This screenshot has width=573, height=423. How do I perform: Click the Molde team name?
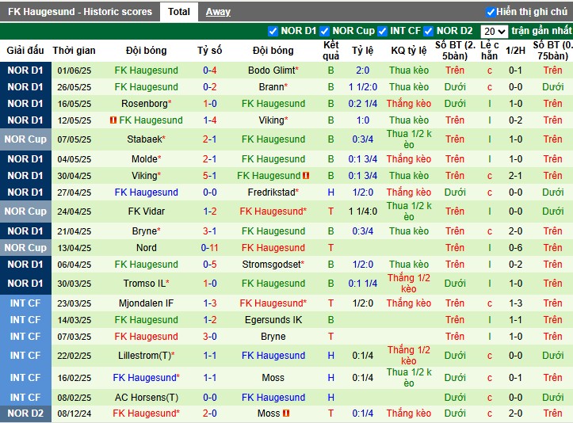tap(146, 159)
